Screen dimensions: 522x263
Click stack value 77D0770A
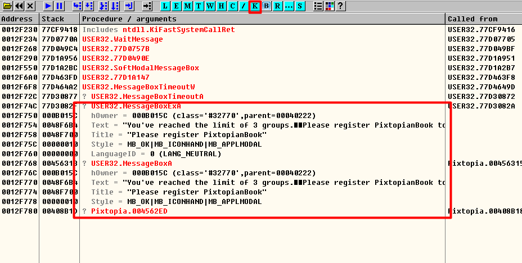[x=60, y=39]
